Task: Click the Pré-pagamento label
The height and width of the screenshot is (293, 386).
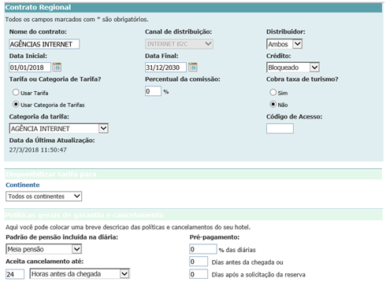Action: [214, 237]
